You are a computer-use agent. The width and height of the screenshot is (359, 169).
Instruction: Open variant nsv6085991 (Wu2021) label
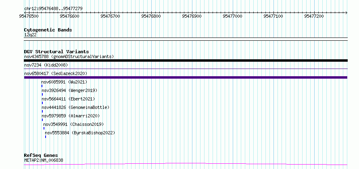(x=64, y=82)
